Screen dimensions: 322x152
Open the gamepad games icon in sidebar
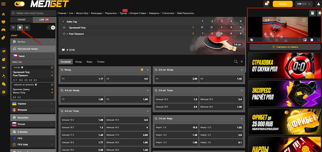coord(3,30)
